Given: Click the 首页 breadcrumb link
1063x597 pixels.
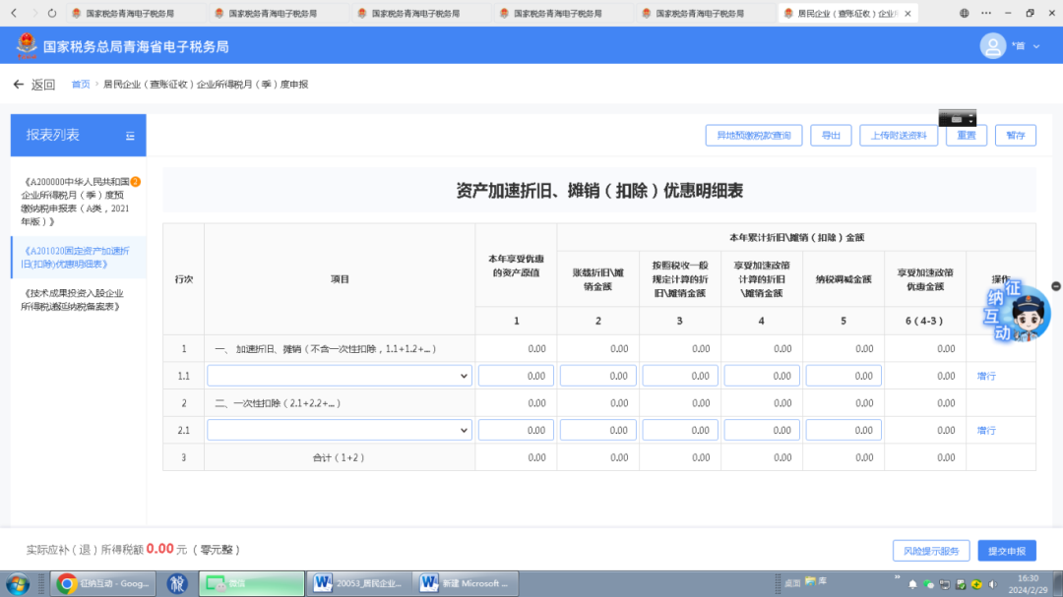Looking at the screenshot, I should pyautogui.click(x=81, y=84).
